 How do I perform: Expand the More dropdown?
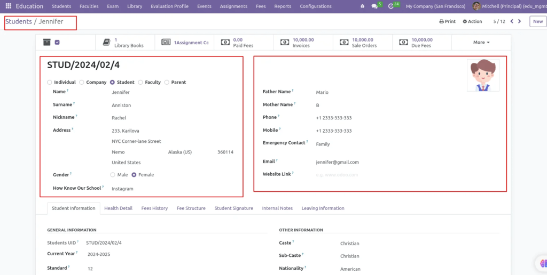481,43
